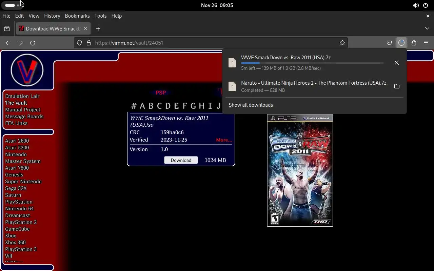Open the FFA Links link

coord(16,123)
